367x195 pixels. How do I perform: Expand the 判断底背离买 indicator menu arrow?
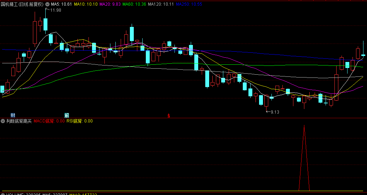point(3,121)
